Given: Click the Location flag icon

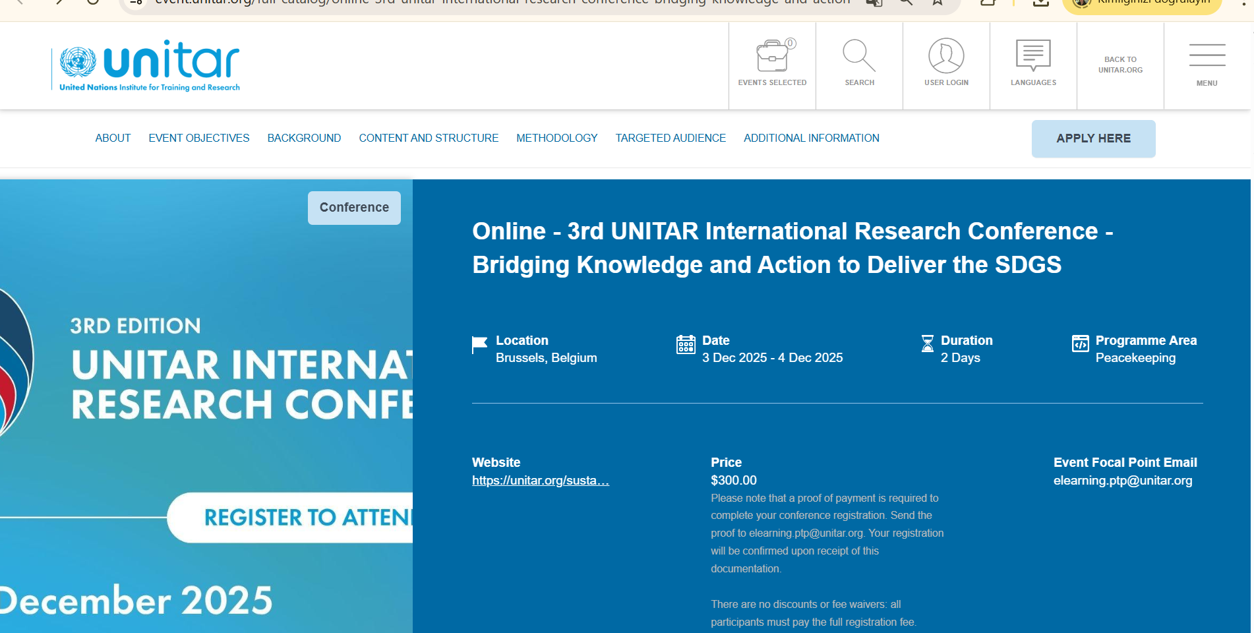Looking at the screenshot, I should tap(479, 345).
